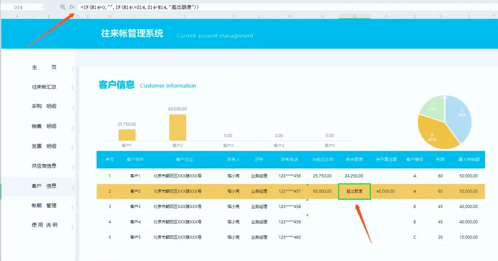Click the 客户信息 Customer information heading
The image size is (498, 261).
[148, 85]
